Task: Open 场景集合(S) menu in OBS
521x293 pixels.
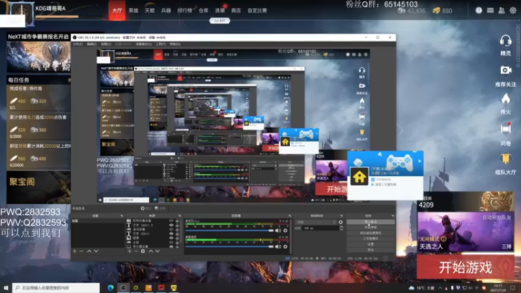Action: click(x=143, y=44)
